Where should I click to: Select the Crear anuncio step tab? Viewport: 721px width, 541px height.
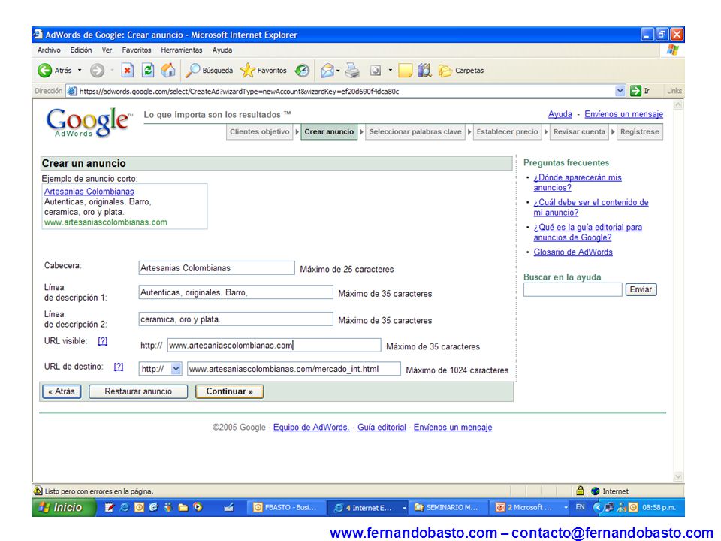(329, 132)
